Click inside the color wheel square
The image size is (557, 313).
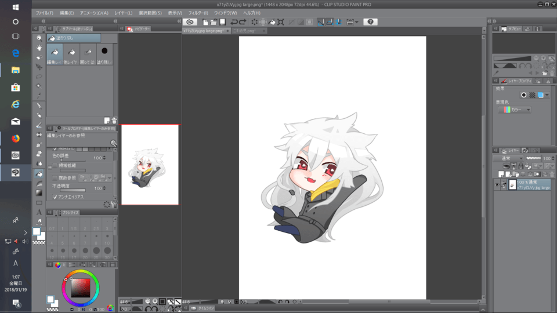coord(81,287)
